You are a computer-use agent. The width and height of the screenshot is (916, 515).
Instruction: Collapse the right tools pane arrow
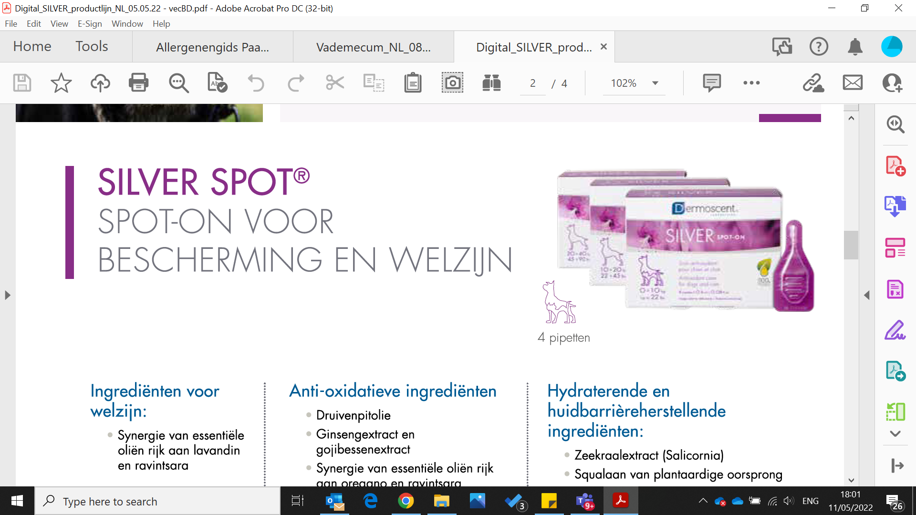pyautogui.click(x=867, y=295)
